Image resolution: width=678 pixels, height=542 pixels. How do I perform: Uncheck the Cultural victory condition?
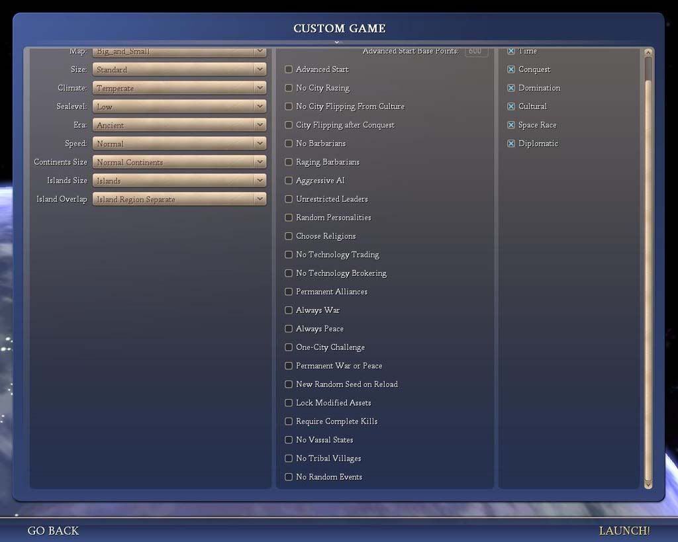pyautogui.click(x=511, y=107)
